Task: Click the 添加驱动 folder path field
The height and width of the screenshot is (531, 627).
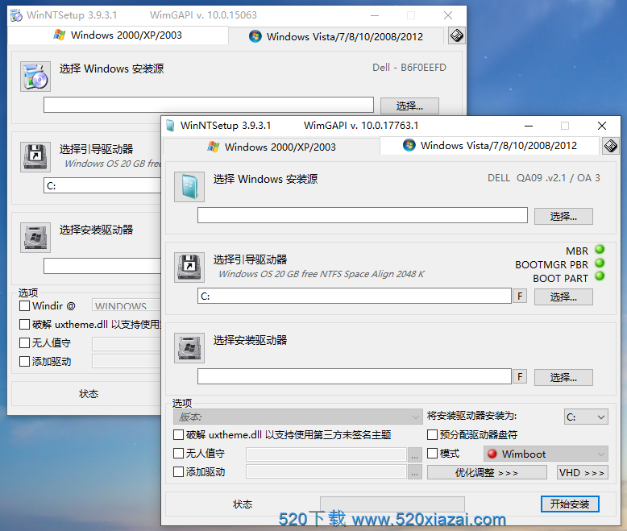Action: point(326,472)
